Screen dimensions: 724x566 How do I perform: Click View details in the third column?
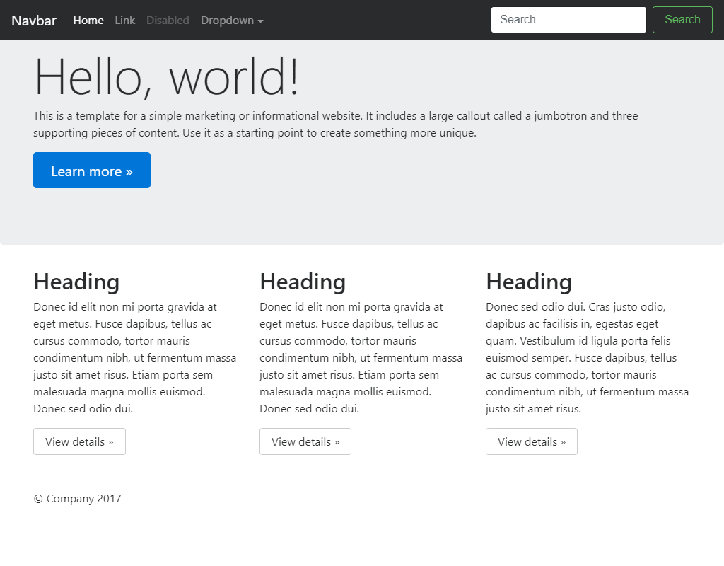532,441
